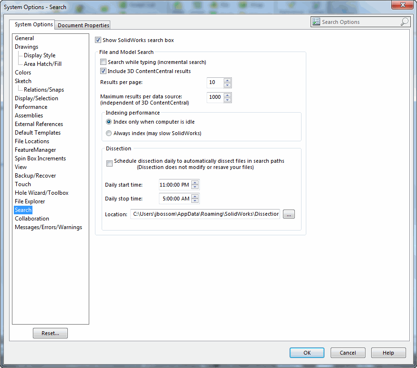417x368 pixels.
Task: Select Default Templates item
Action: pyautogui.click(x=38, y=133)
